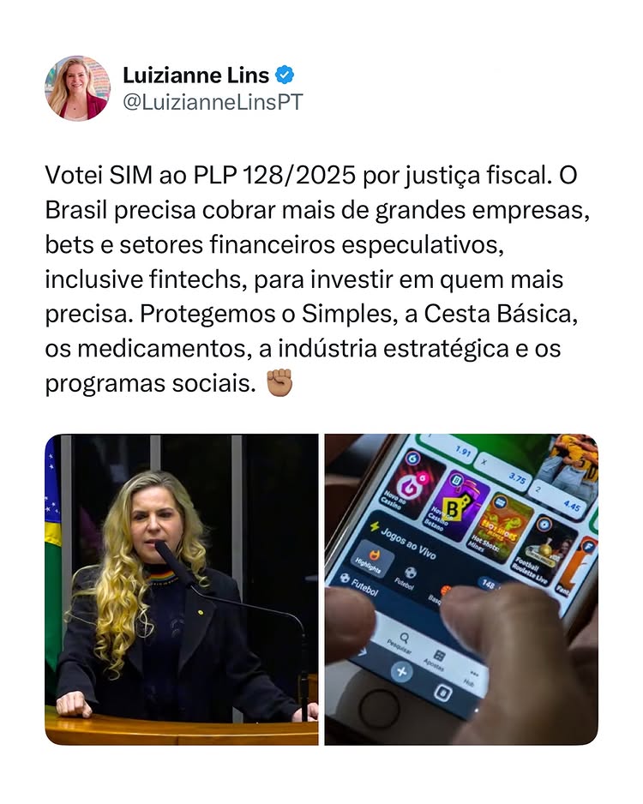Tap the Hot Shots Mines game tile

pos(499,523)
